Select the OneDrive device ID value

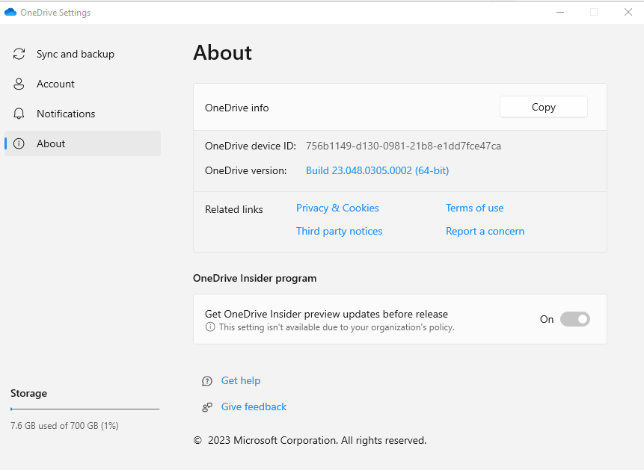tap(403, 146)
